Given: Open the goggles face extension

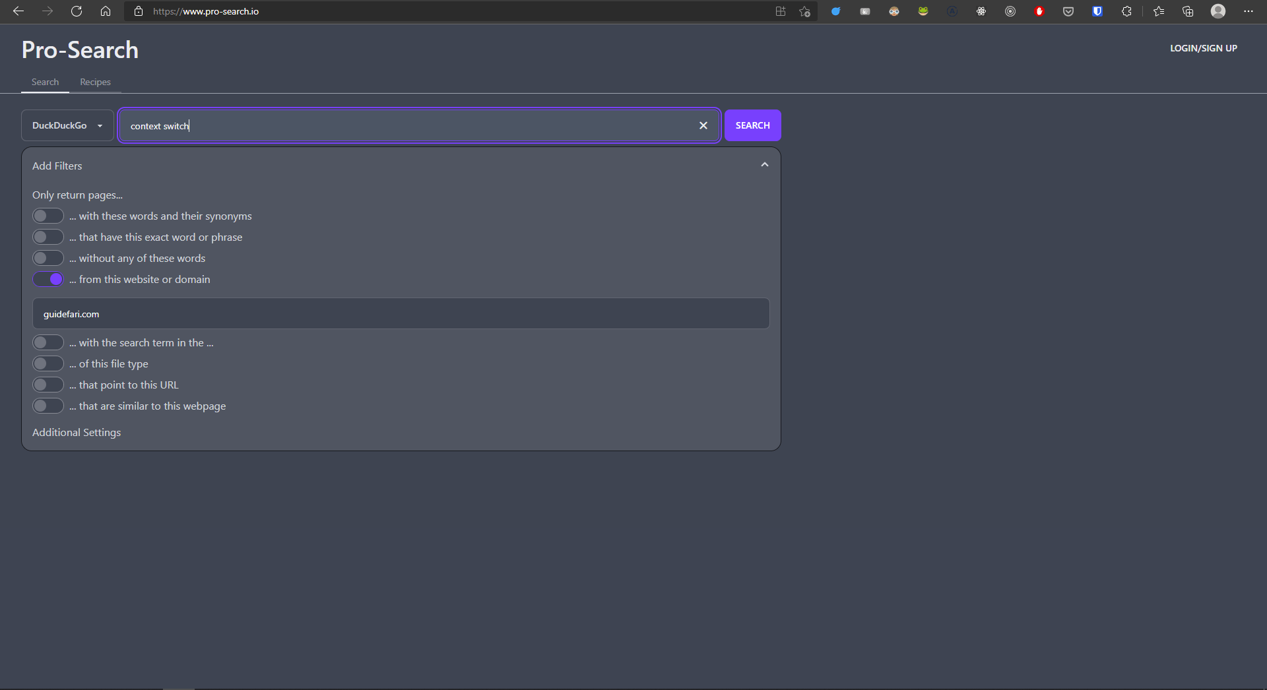Looking at the screenshot, I should 894,11.
